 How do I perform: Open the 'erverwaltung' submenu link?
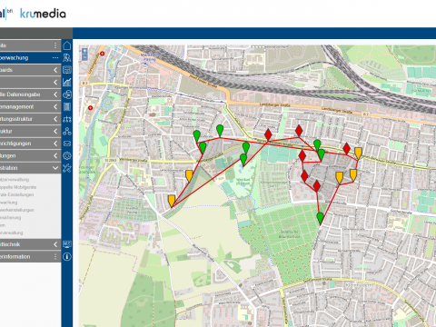[x=12, y=233]
